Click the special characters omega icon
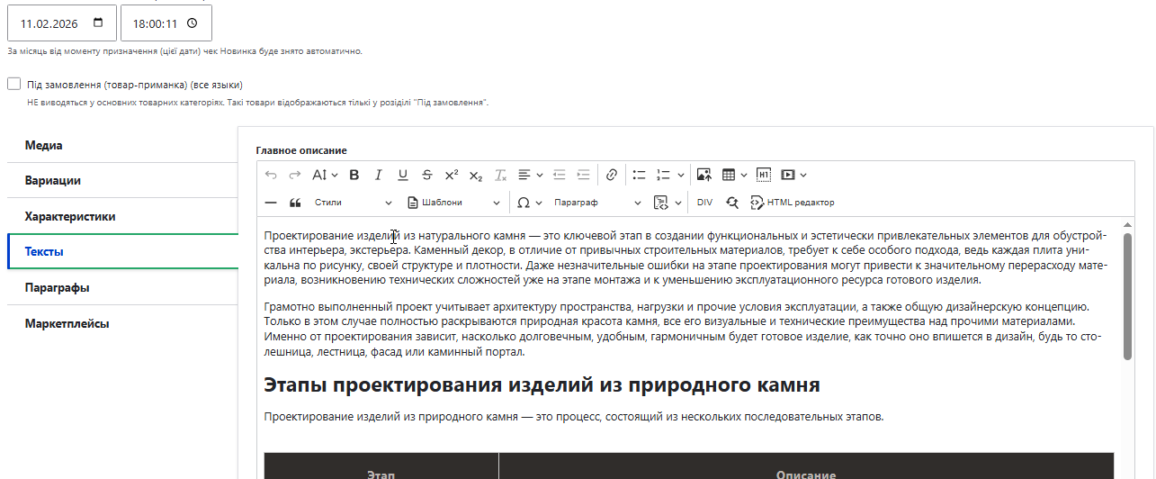 524,203
